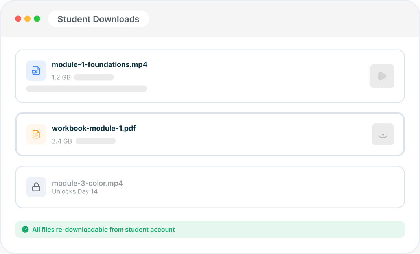Click the module-1-foundations progress bar
Viewport: 420px width, 254px height.
(x=87, y=89)
